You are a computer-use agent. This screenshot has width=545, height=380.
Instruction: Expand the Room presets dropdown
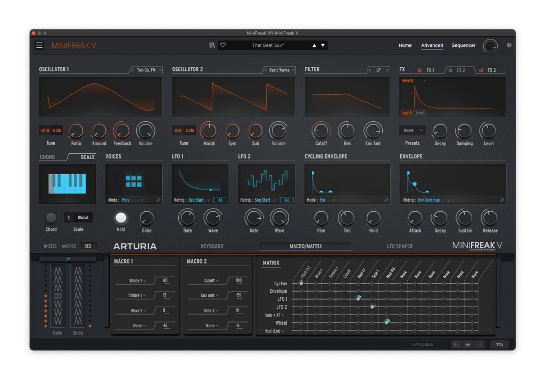[x=412, y=130]
